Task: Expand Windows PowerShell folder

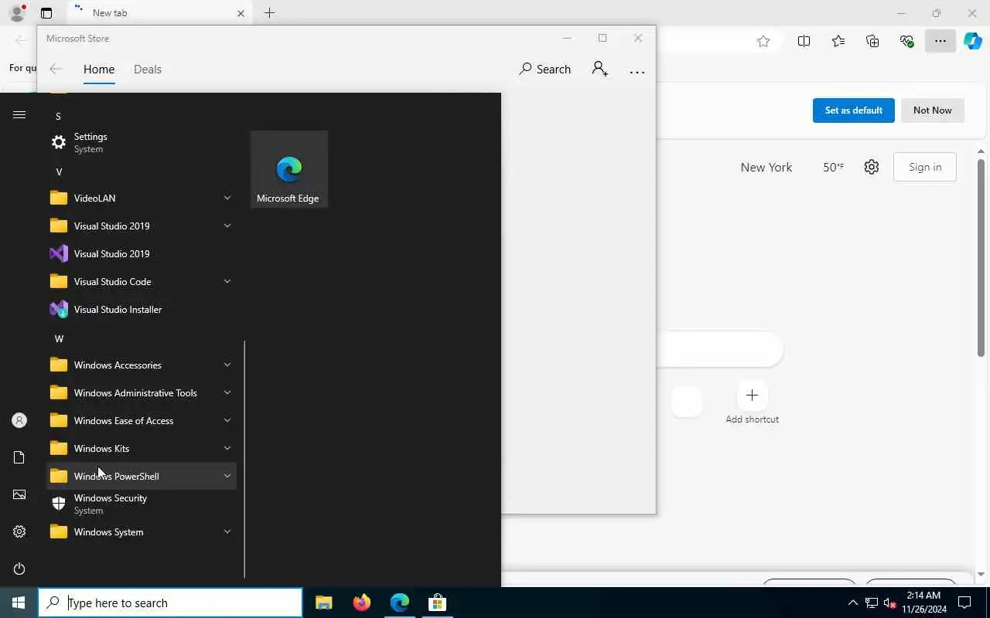Action: tap(142, 476)
